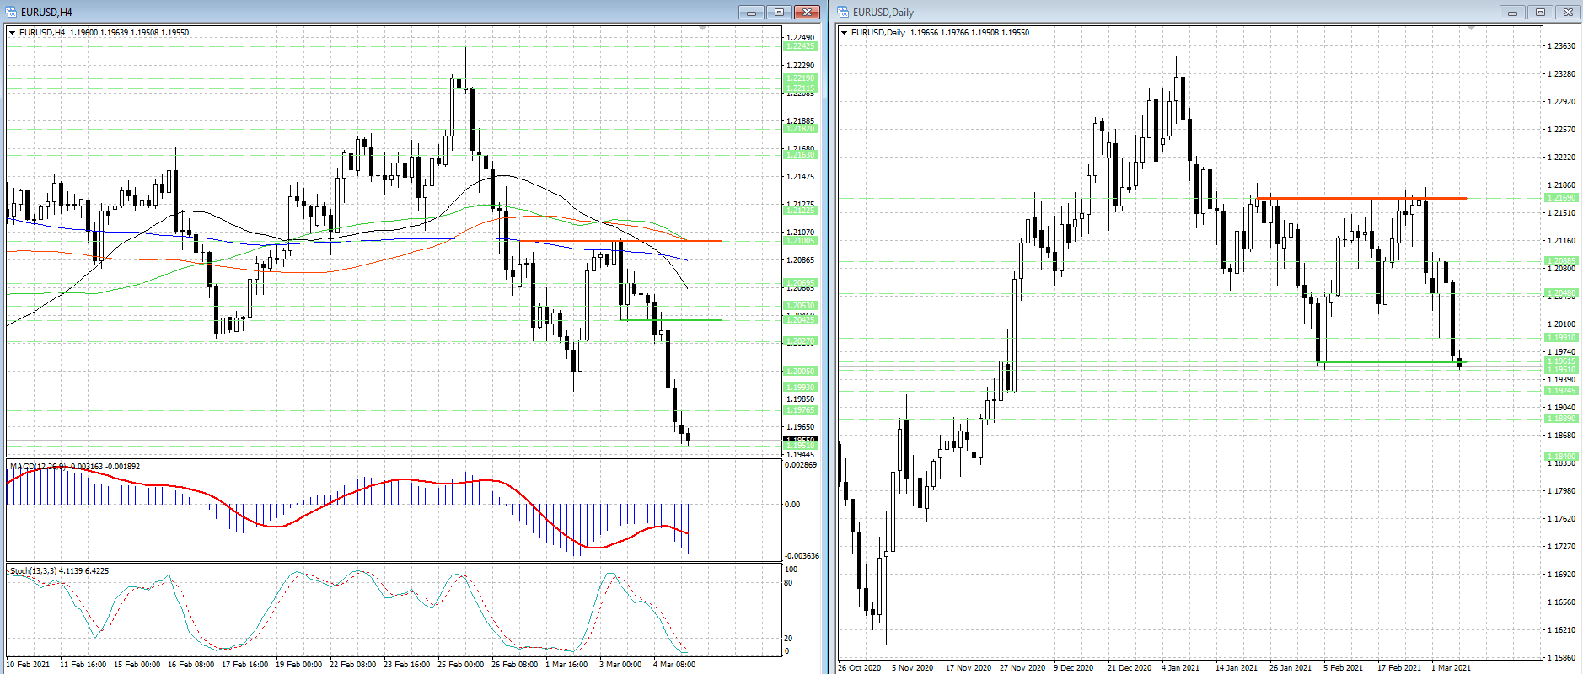This screenshot has width=1583, height=674.
Task: Click the green 1.21690 level label on Daily axis
Action: coord(1561,198)
